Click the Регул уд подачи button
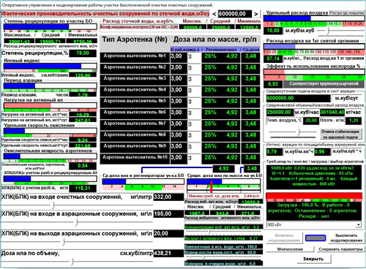This screenshot has width=366, height=269. click(x=346, y=12)
